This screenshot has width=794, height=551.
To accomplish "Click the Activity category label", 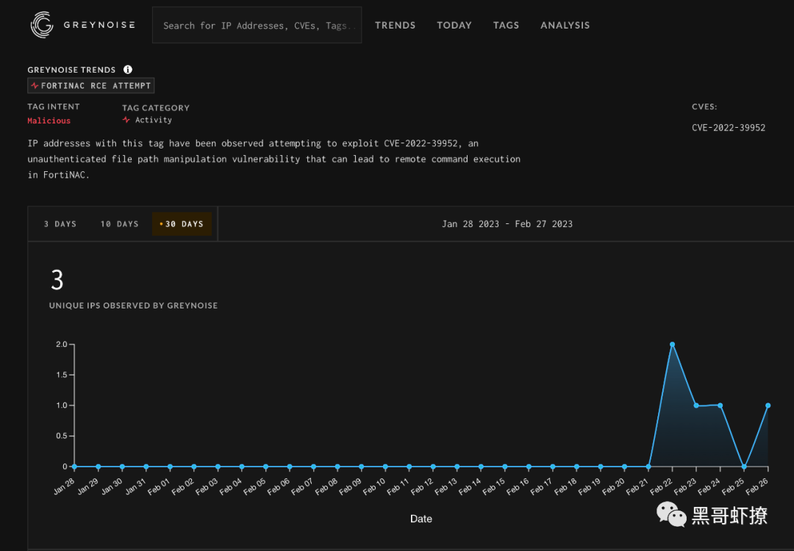I will pos(154,120).
